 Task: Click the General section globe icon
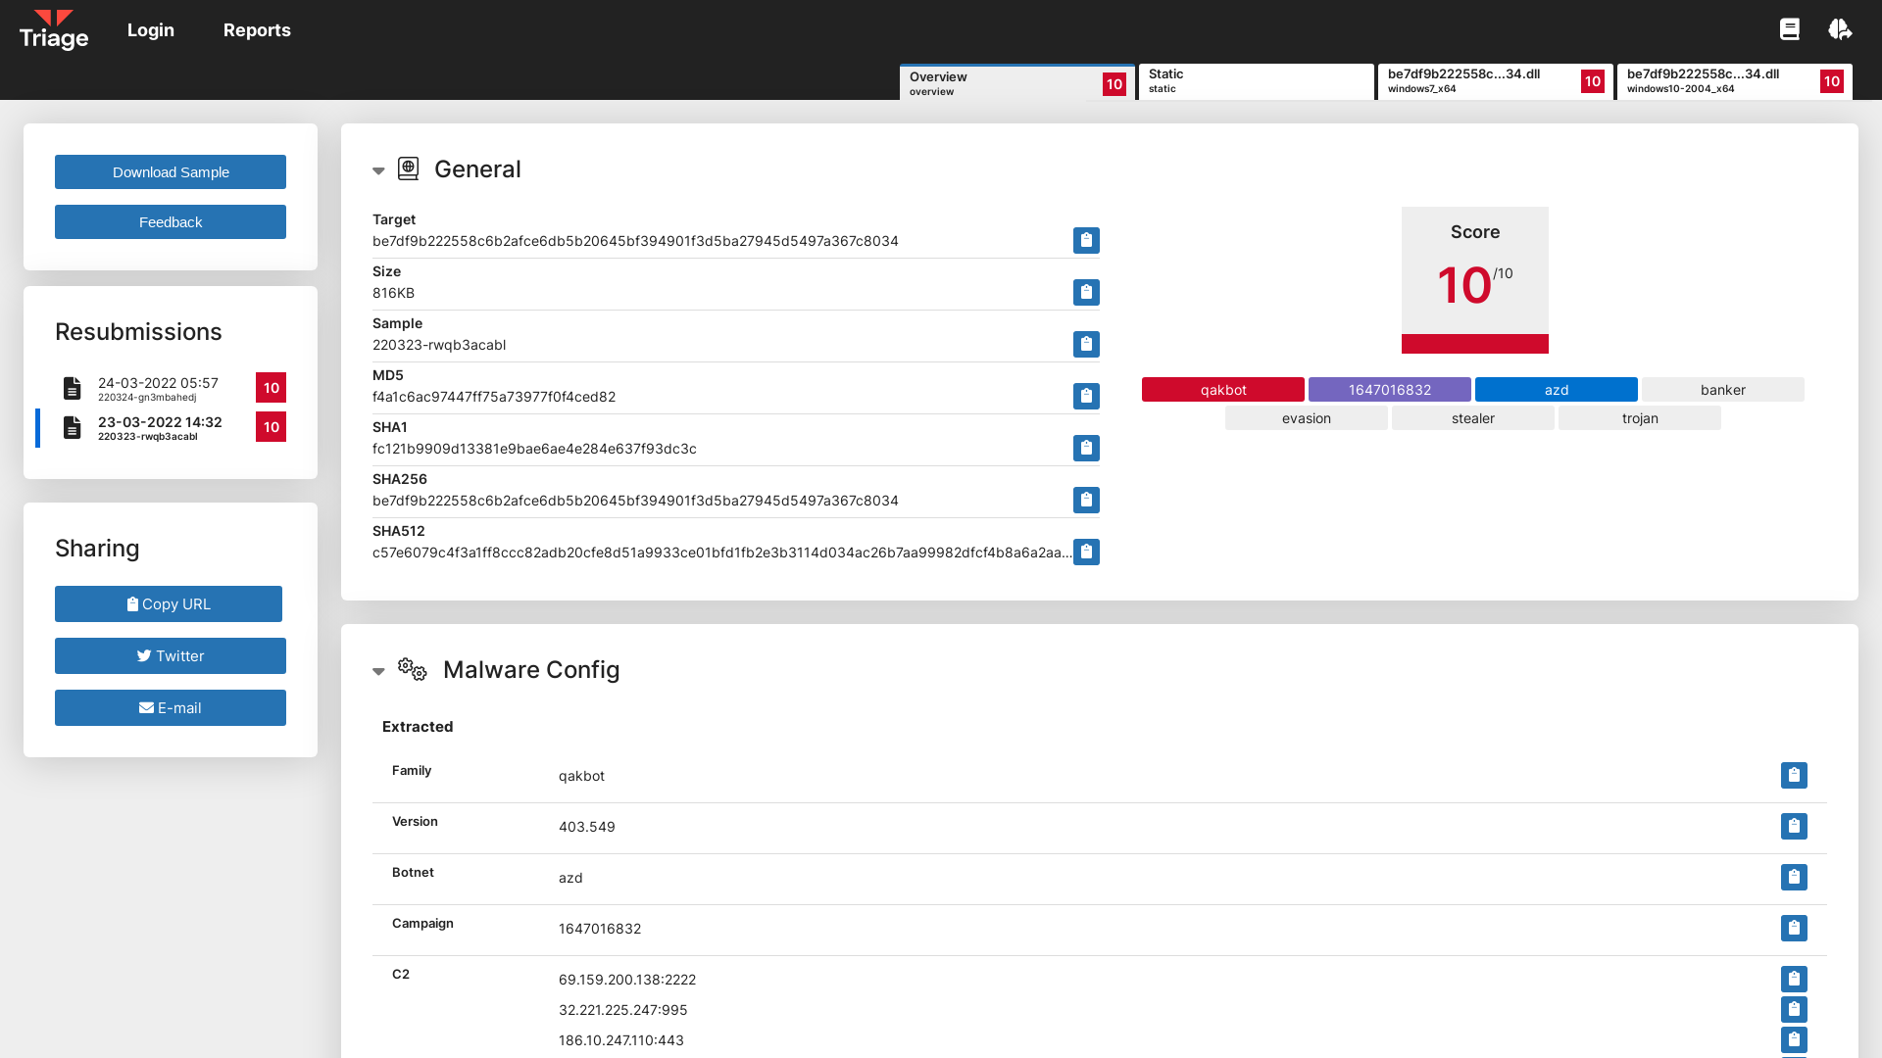pyautogui.click(x=409, y=168)
